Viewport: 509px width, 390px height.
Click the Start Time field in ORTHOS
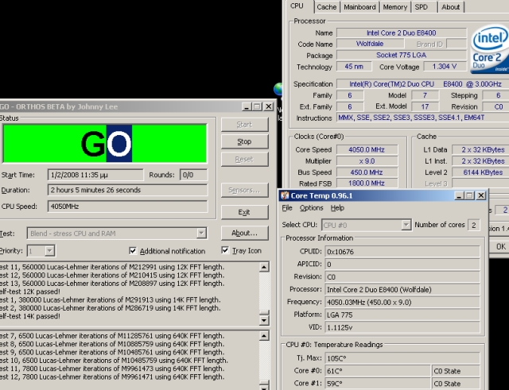95,175
